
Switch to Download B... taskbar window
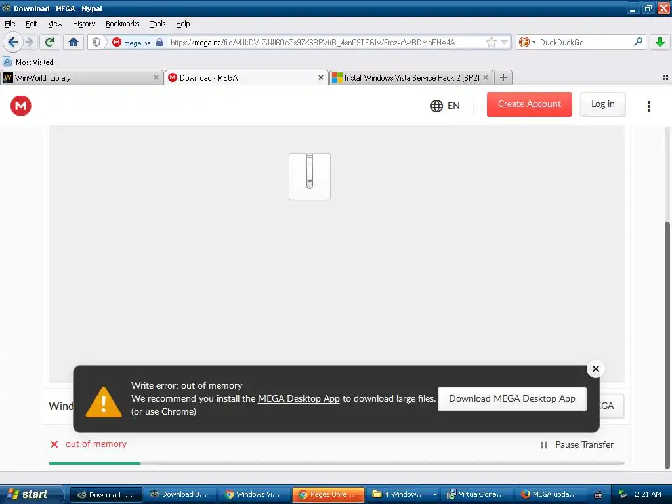coord(179,494)
